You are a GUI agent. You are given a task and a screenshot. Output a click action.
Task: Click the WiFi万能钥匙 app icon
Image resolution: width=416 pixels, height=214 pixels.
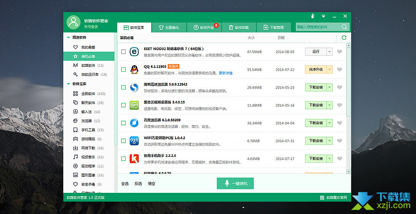[x=134, y=141]
